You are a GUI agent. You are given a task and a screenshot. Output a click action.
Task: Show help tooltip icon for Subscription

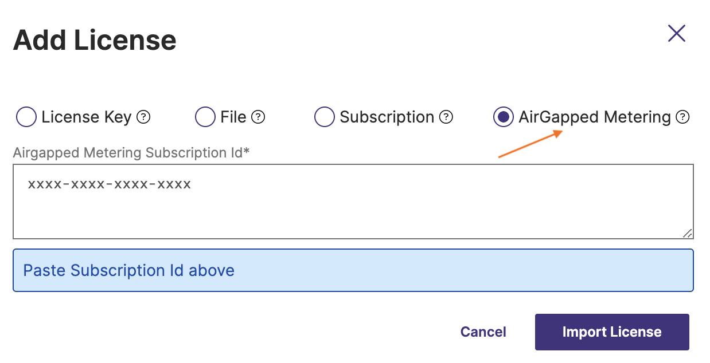(446, 117)
